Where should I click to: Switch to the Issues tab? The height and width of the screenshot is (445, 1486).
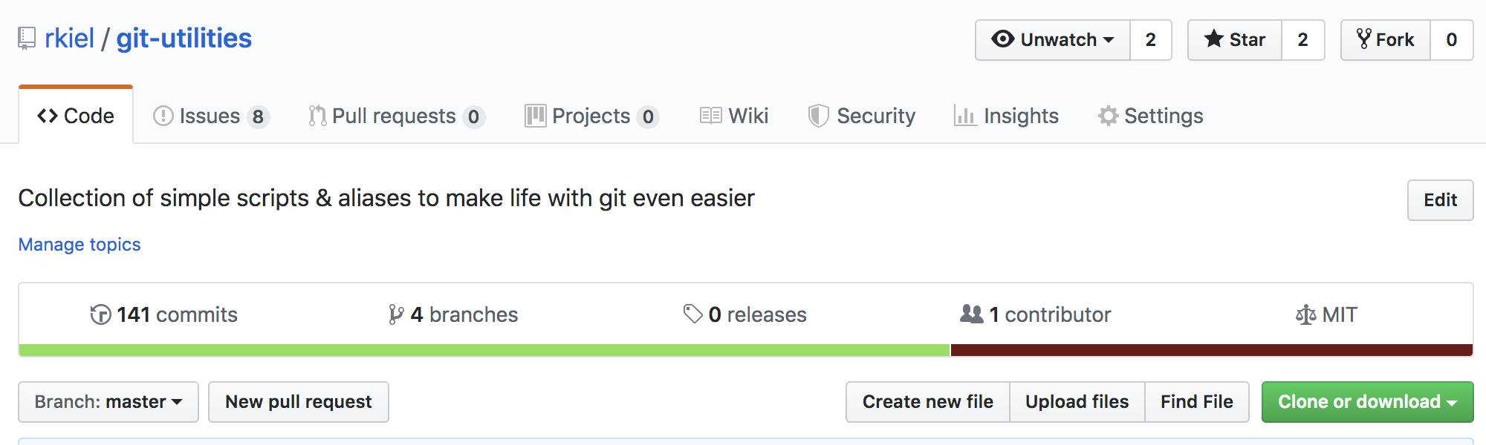click(211, 116)
